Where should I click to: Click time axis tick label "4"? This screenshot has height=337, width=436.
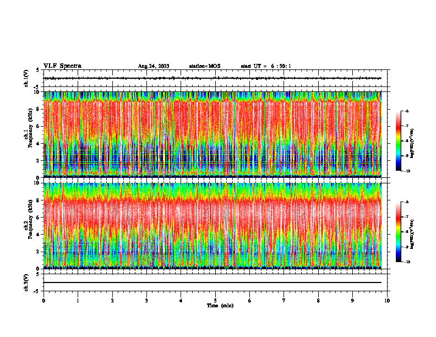pyautogui.click(x=181, y=301)
